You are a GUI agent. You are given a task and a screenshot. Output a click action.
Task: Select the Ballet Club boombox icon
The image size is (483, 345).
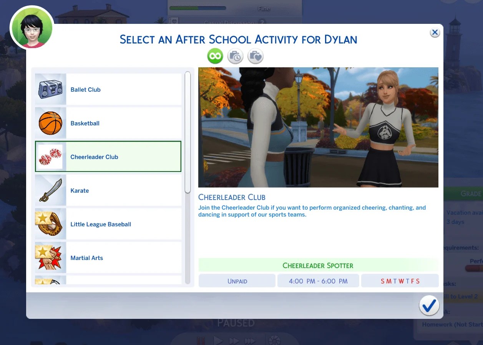(x=50, y=89)
